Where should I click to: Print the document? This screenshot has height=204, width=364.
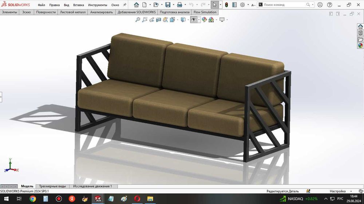(179, 5)
